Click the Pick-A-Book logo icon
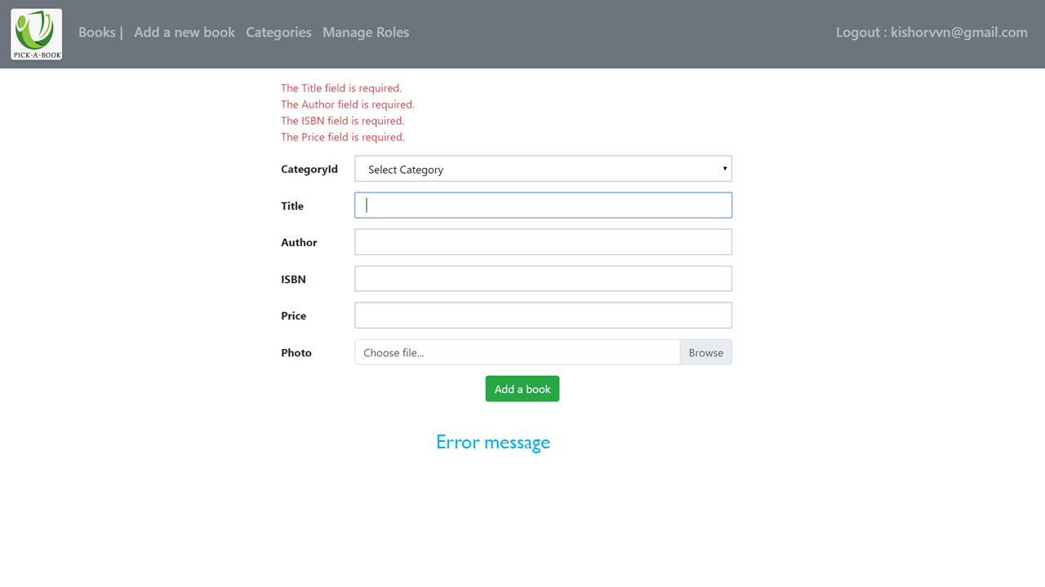 (37, 34)
